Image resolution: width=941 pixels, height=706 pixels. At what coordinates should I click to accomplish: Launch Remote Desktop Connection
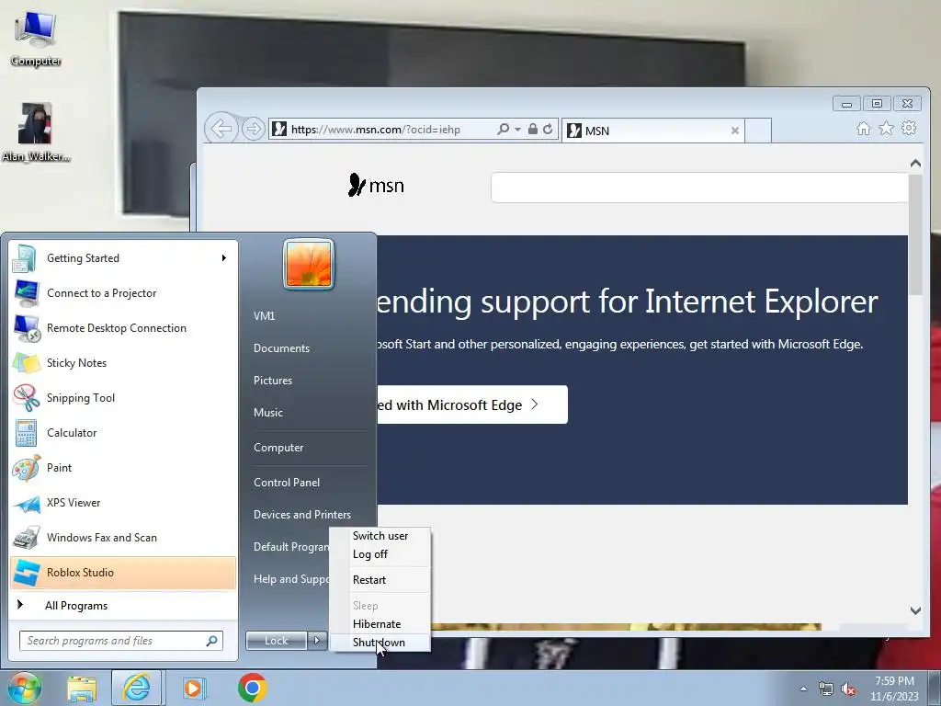click(x=123, y=328)
